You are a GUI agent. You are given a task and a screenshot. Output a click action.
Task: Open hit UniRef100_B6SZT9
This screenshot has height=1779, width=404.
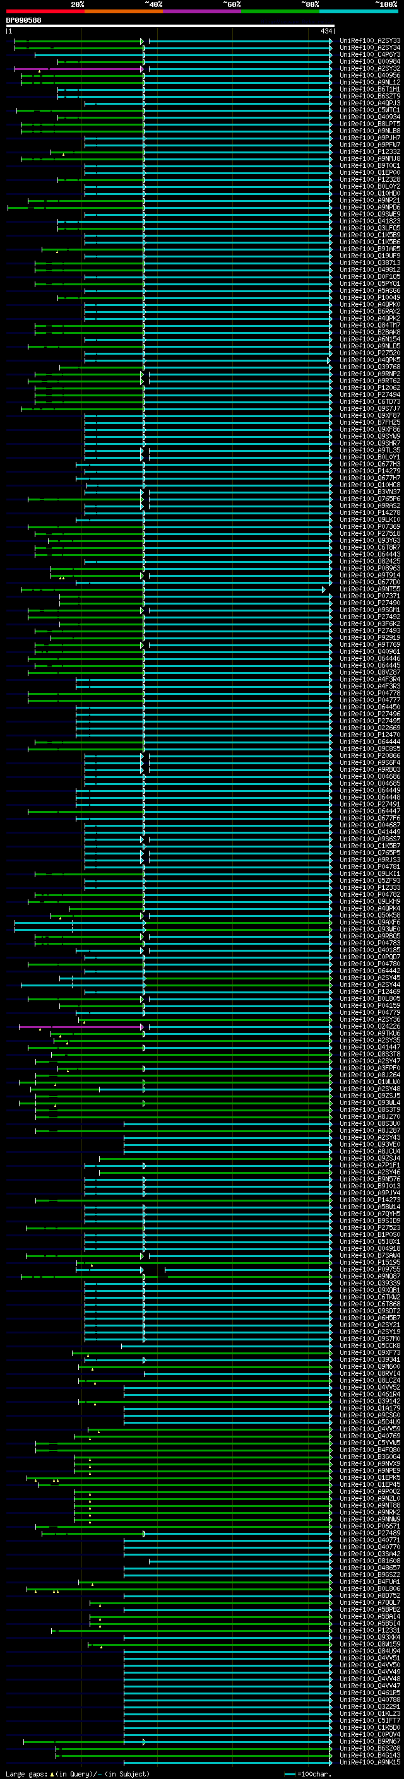[x=370, y=96]
